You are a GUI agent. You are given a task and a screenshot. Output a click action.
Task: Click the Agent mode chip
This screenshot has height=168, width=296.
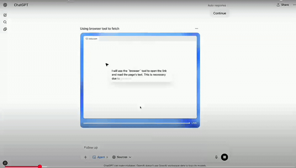coord(99,157)
